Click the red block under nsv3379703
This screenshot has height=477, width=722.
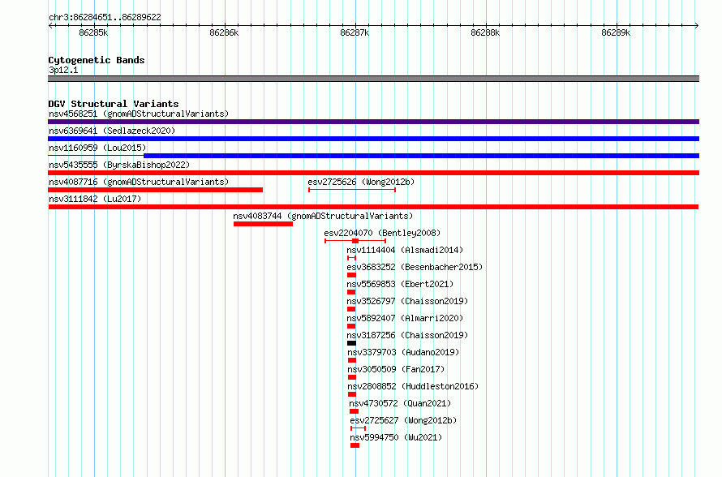(x=352, y=360)
